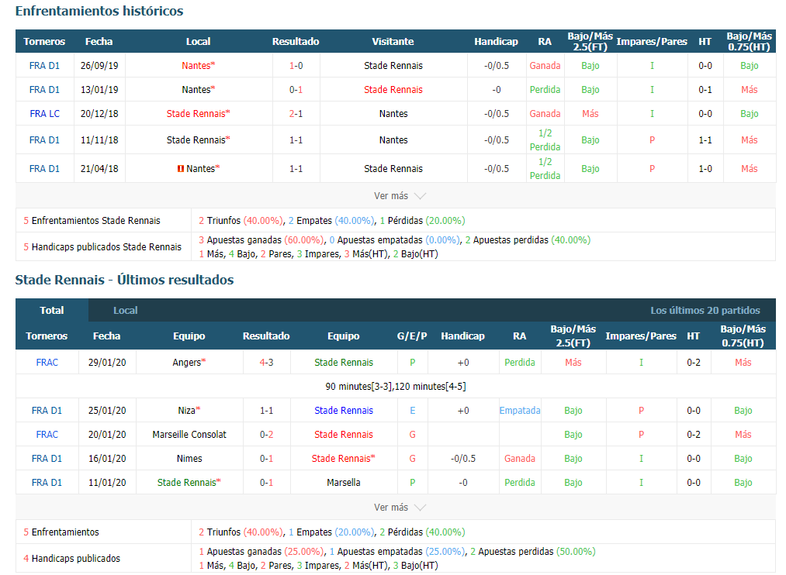
Task: Open the 2-1 result of 20/12/18 match
Action: click(x=296, y=114)
